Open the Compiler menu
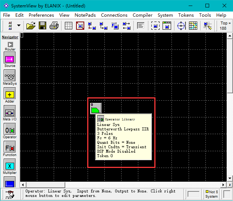Viewport: 233px width, 201px height. [x=142, y=15]
